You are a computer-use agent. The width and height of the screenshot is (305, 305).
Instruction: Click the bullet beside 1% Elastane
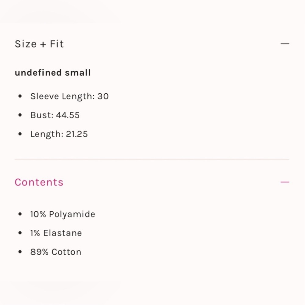pyautogui.click(x=20, y=233)
